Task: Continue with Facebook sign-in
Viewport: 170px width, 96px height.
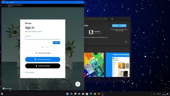Action: click(42, 59)
